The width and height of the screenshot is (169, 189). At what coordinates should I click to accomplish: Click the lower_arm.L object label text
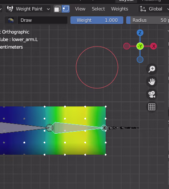click(25, 39)
